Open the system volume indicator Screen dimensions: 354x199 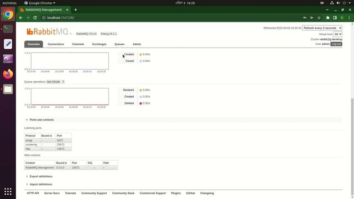338,3
